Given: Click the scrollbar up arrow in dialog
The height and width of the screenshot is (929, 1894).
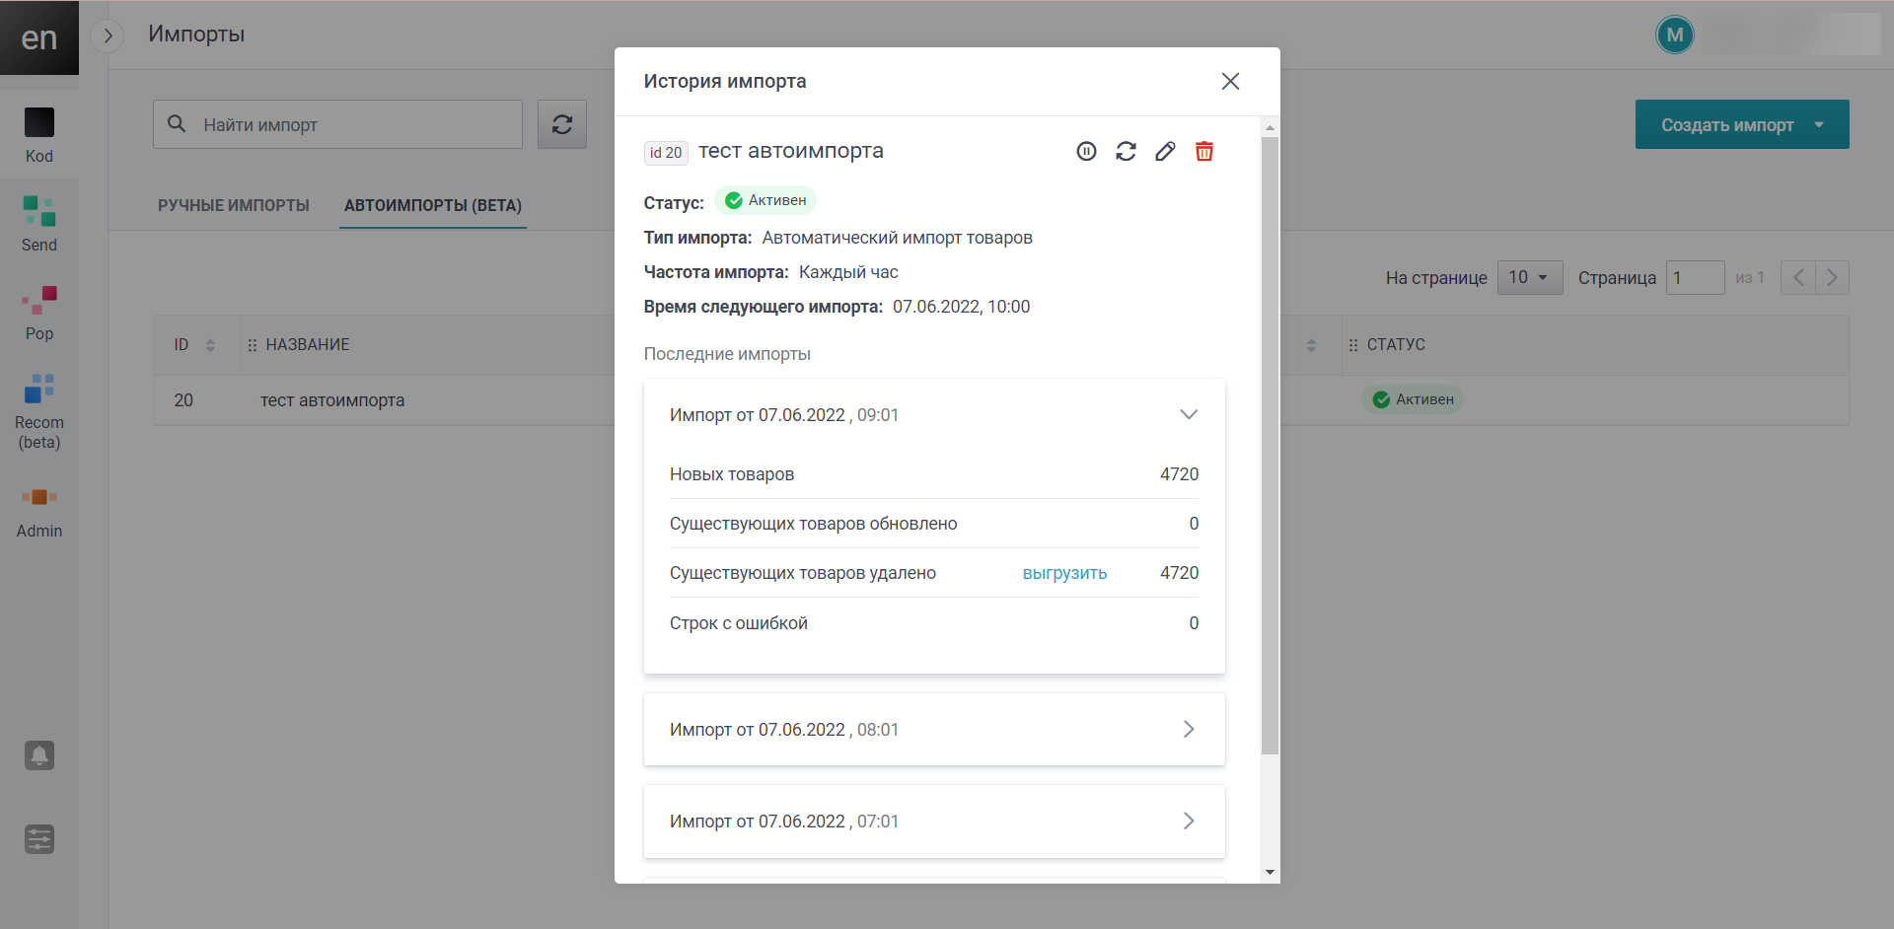Looking at the screenshot, I should tap(1270, 127).
